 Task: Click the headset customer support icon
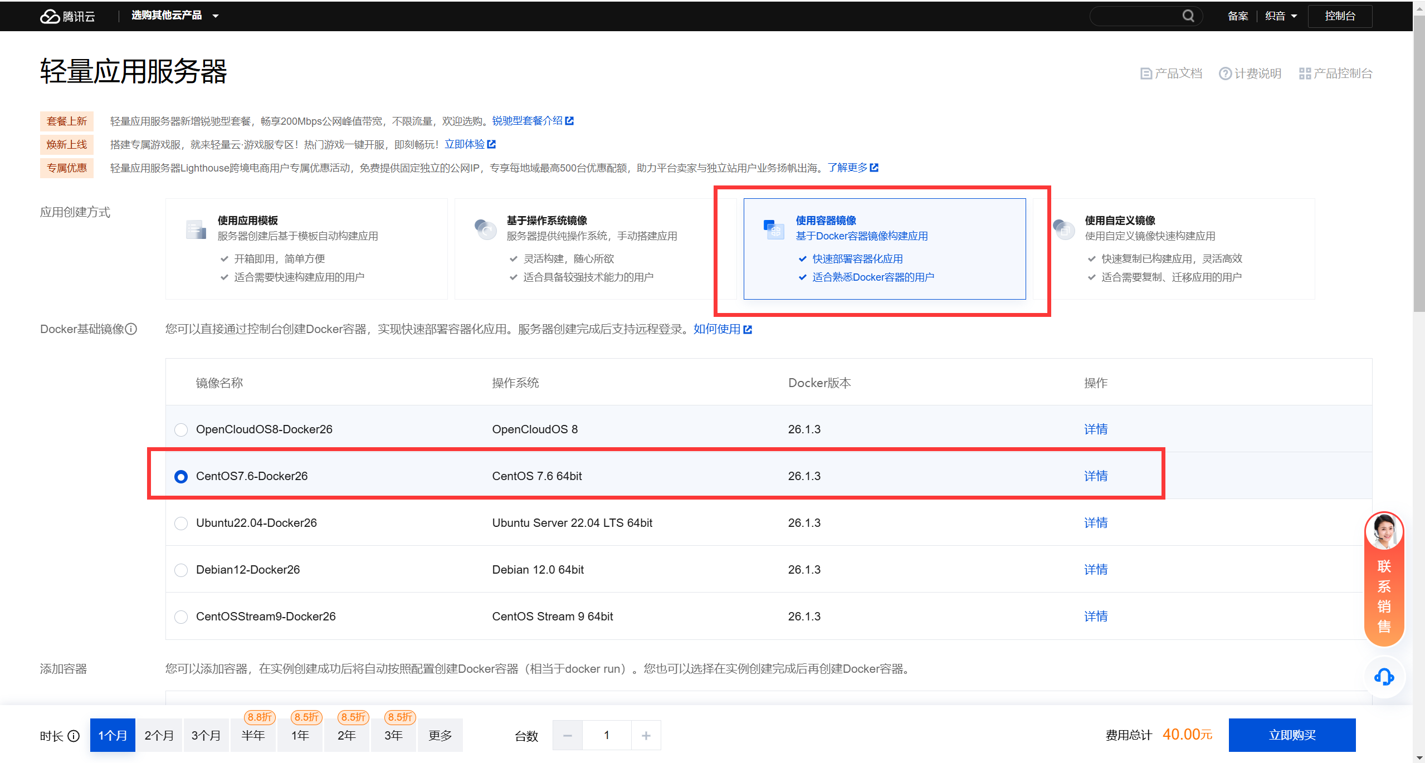coord(1384,677)
